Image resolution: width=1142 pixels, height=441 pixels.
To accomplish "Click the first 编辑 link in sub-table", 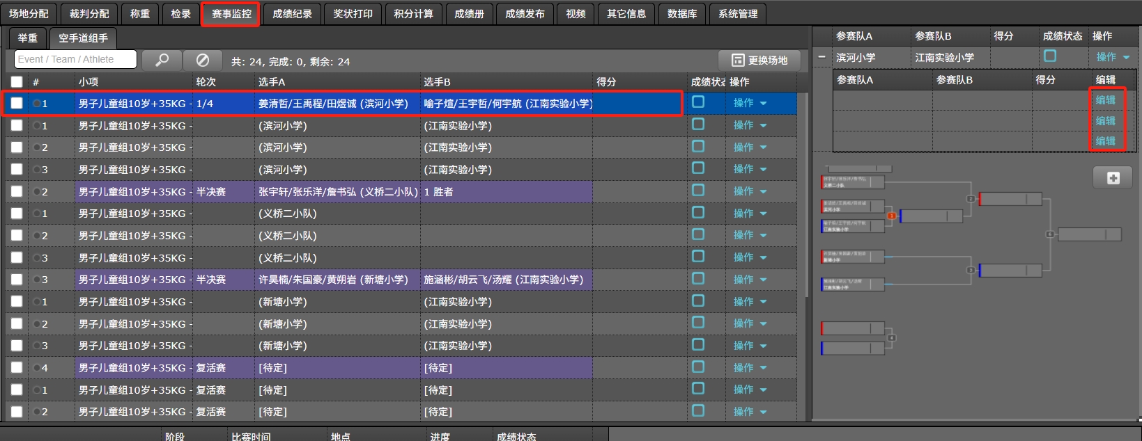I will 1105,100.
